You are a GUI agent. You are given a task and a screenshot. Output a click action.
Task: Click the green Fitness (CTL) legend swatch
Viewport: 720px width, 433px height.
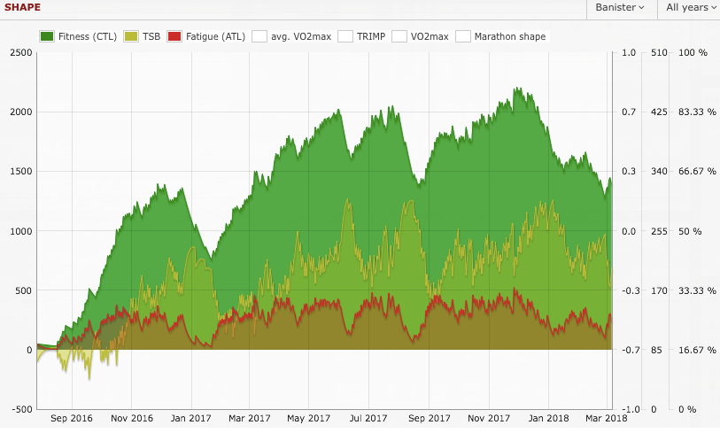(48, 36)
